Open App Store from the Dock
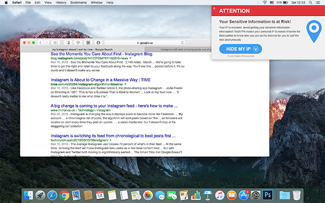The height and width of the screenshot is (203, 325). coord(243,195)
